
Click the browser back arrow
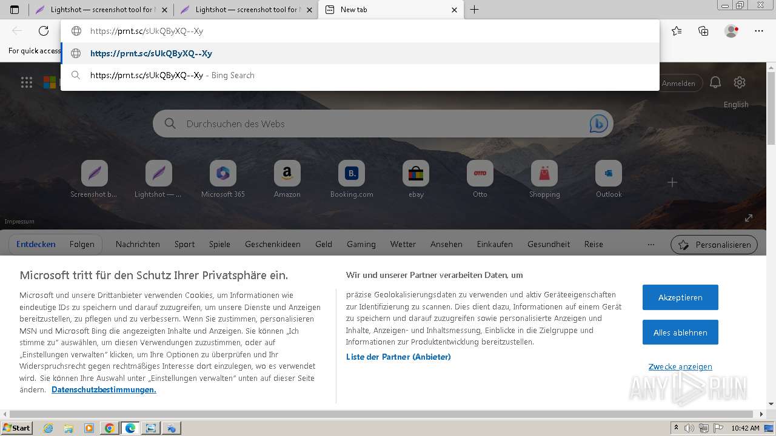pos(17,31)
